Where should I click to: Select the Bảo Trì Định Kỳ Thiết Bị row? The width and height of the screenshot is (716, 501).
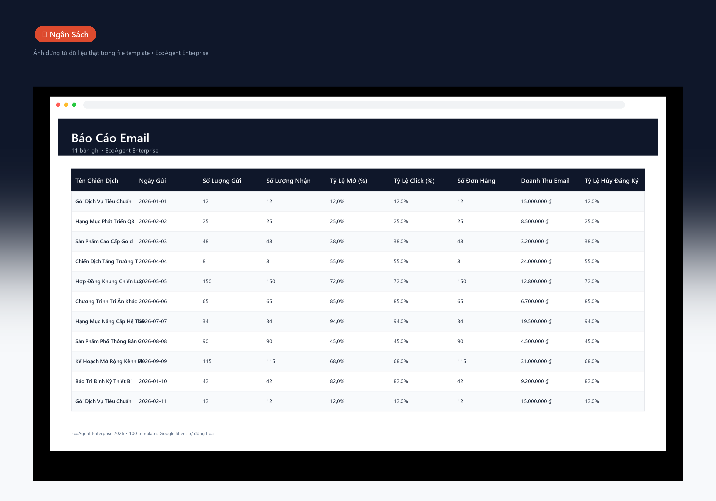(x=358, y=381)
